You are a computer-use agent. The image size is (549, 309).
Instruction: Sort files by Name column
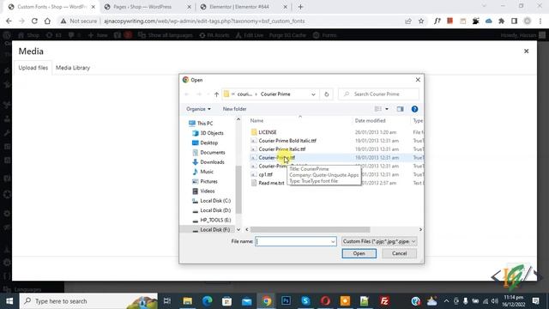tap(257, 120)
